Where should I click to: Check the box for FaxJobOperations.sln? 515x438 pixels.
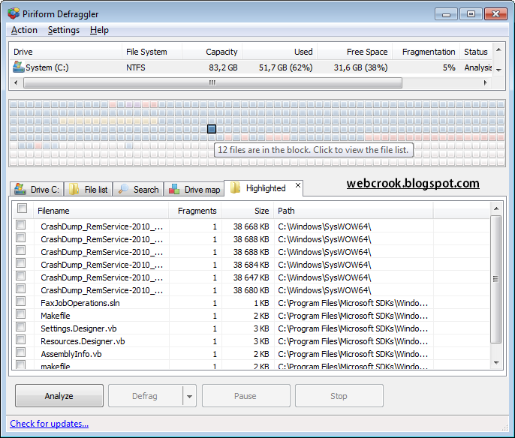(x=21, y=301)
